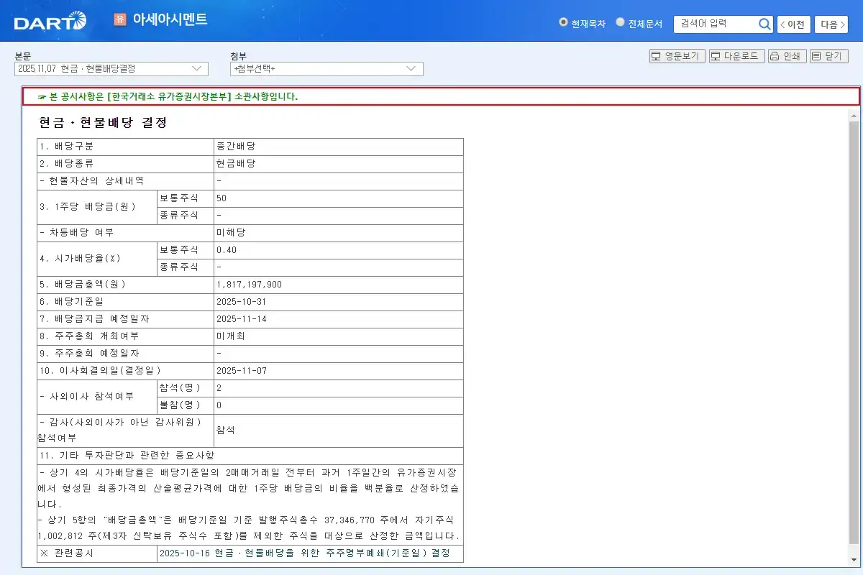This screenshot has width=863, height=575.
Task: Click the magnifier search icon
Action: pyautogui.click(x=764, y=24)
